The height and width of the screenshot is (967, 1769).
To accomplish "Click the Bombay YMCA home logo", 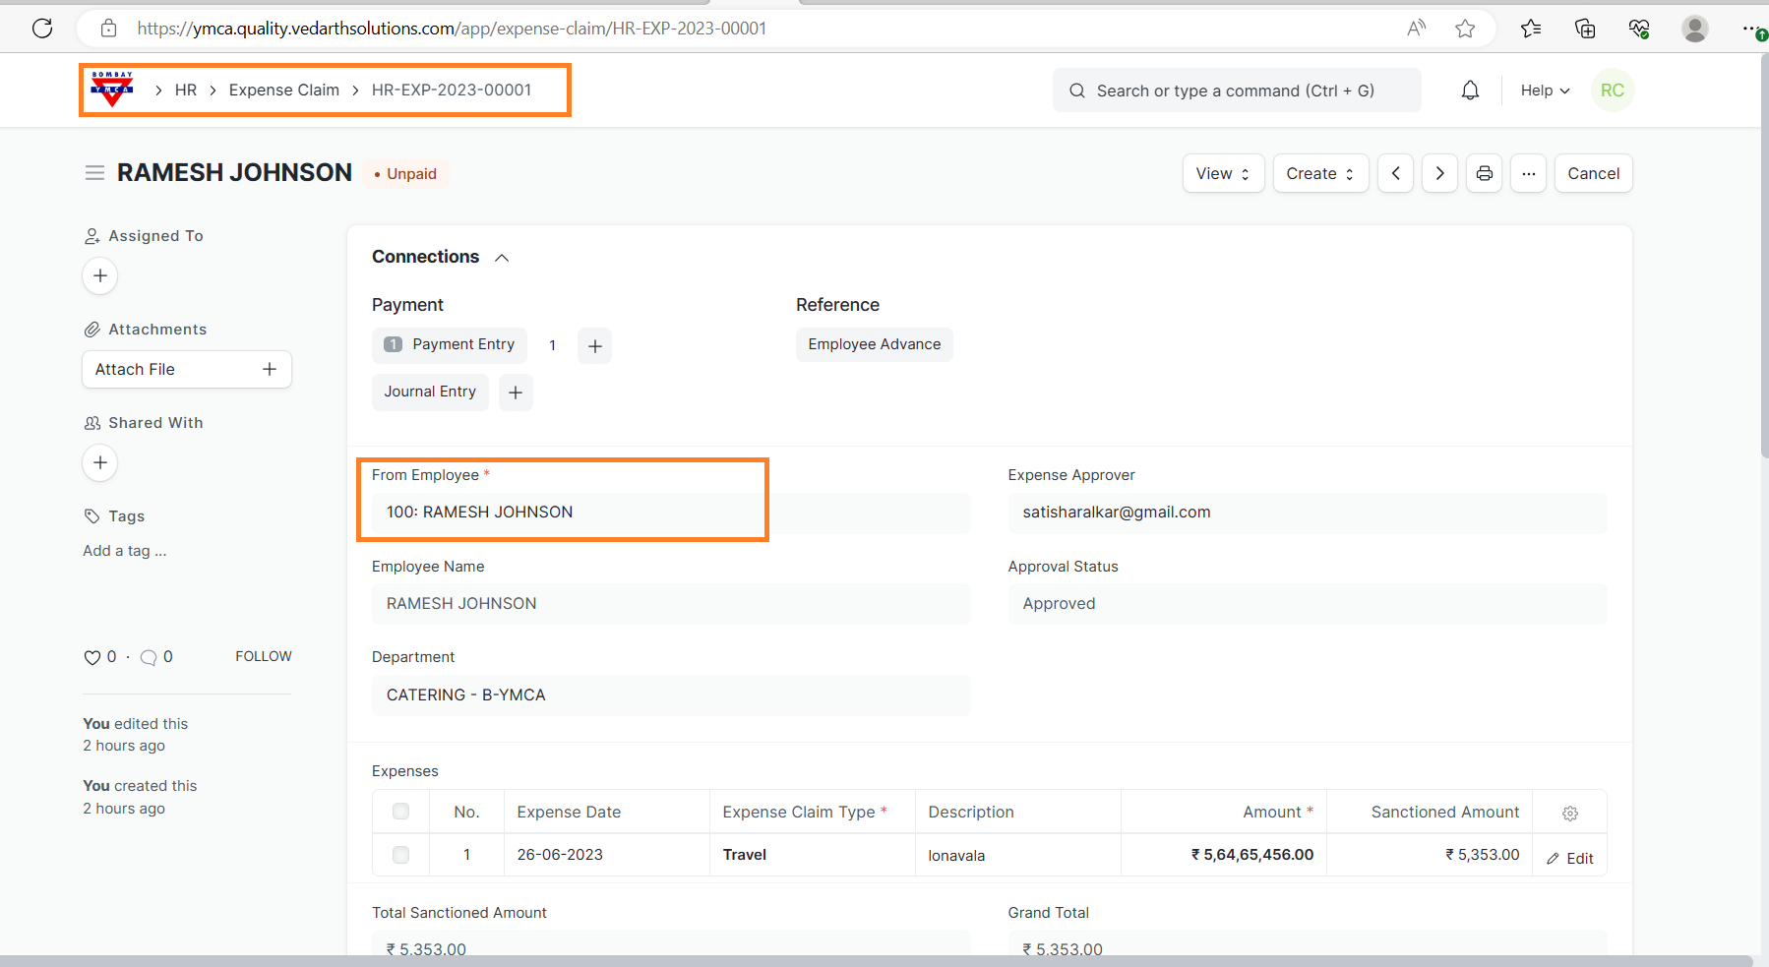I will [112, 90].
